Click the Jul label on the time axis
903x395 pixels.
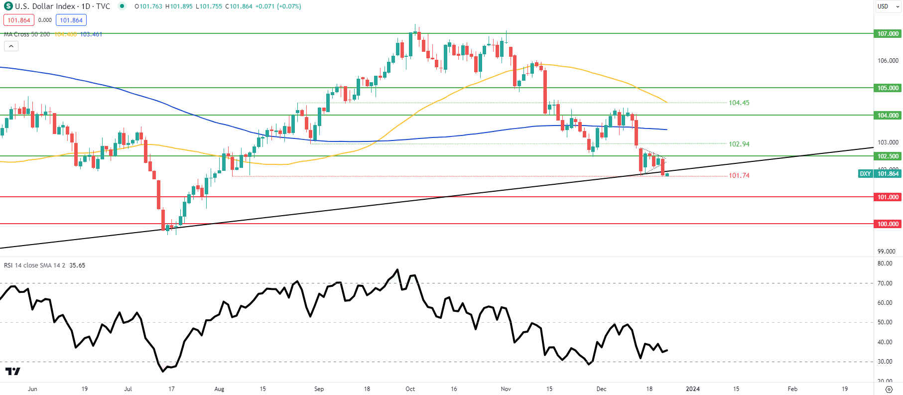pos(128,389)
